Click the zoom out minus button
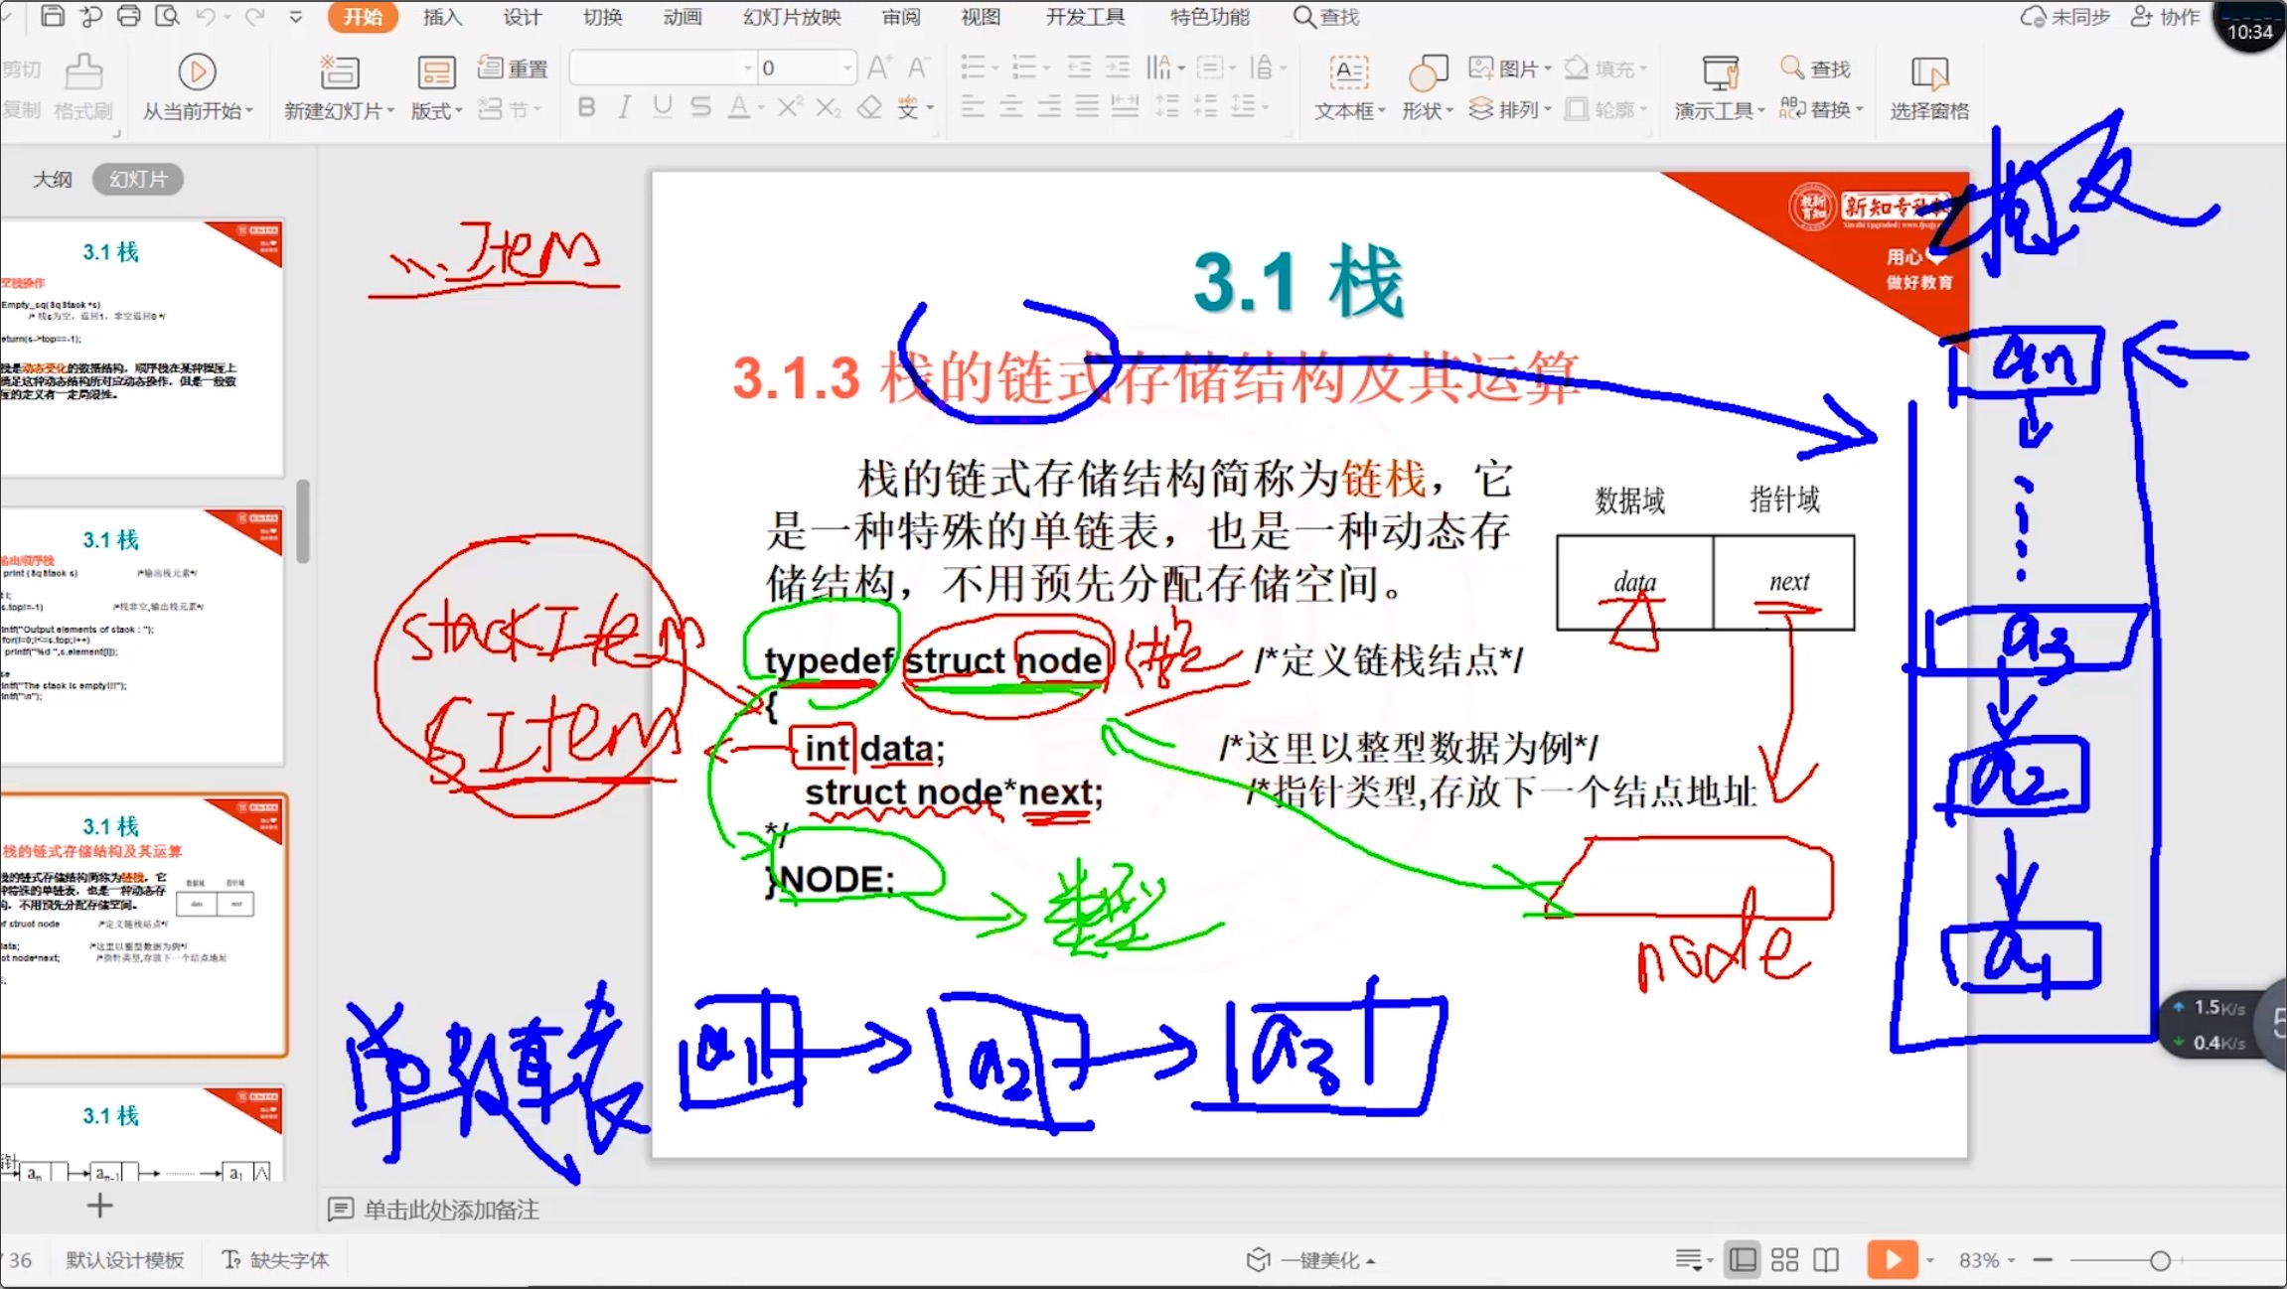The height and width of the screenshot is (1289, 2287). point(2043,1260)
